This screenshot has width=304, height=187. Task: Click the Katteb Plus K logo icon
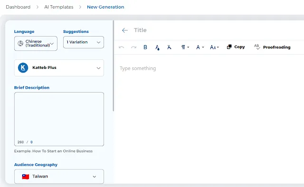(x=23, y=67)
